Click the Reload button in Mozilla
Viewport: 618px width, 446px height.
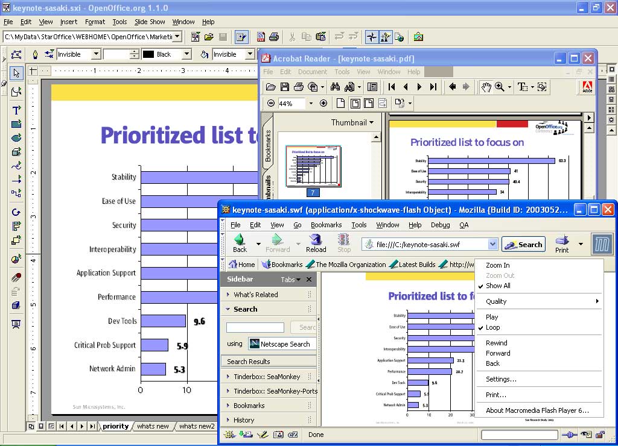click(316, 243)
